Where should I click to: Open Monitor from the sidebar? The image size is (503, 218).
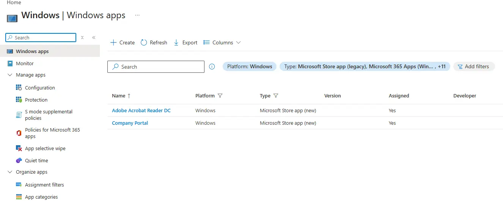25,63
